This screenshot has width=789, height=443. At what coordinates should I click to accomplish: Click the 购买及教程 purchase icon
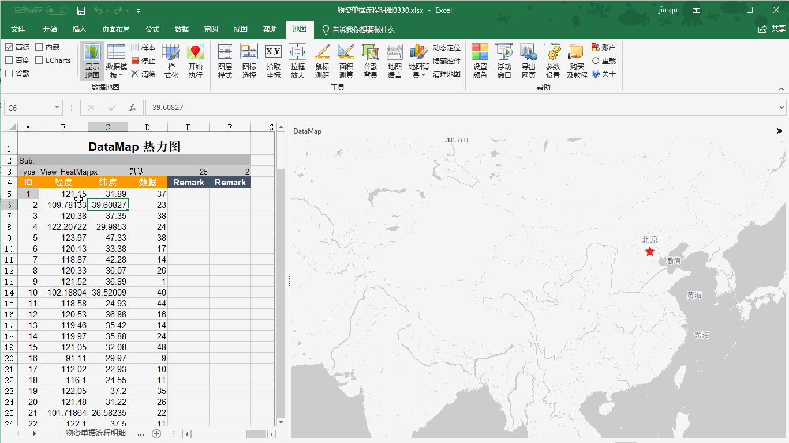(x=577, y=61)
